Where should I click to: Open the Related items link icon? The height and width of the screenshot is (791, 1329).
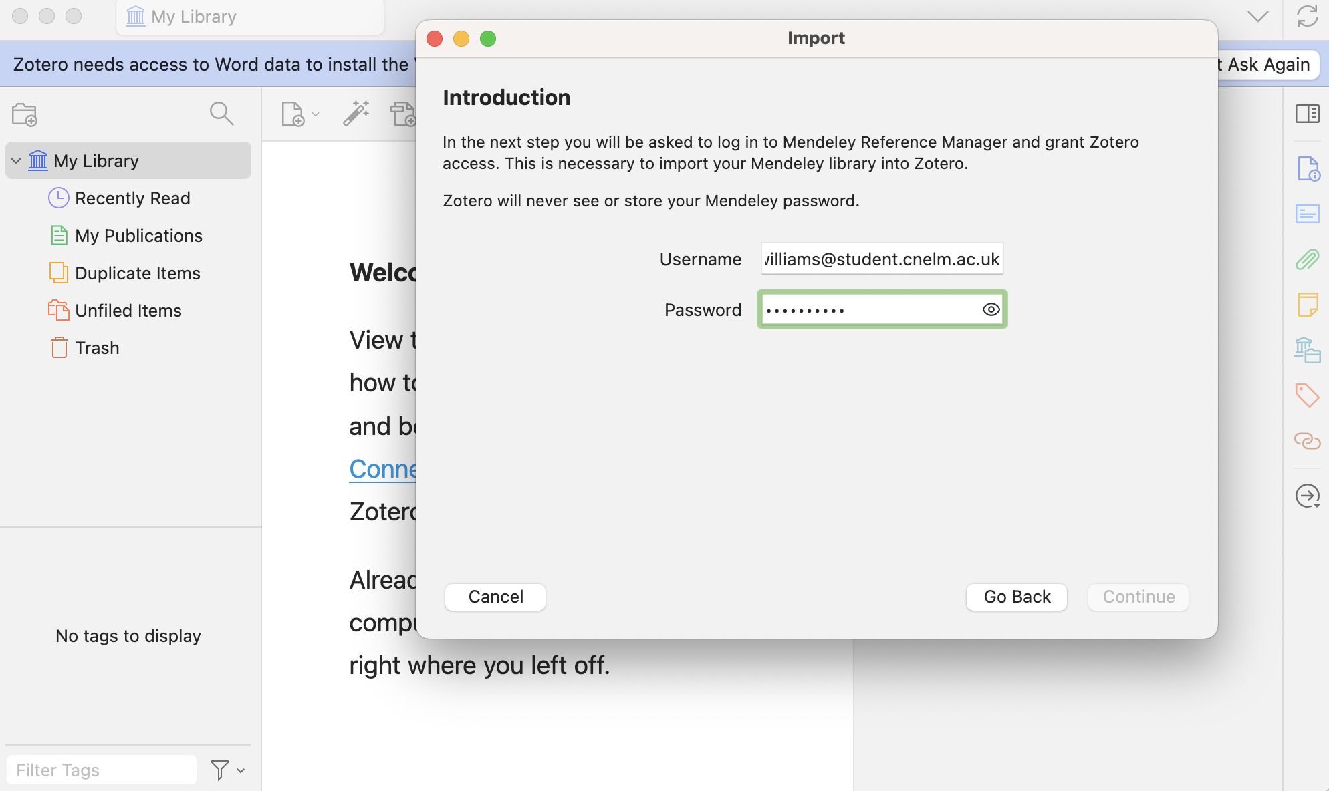pyautogui.click(x=1307, y=441)
